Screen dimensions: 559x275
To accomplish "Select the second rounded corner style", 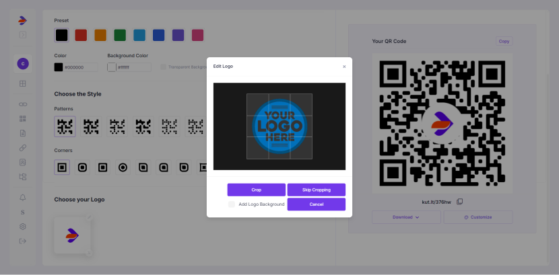I will pyautogui.click(x=82, y=167).
